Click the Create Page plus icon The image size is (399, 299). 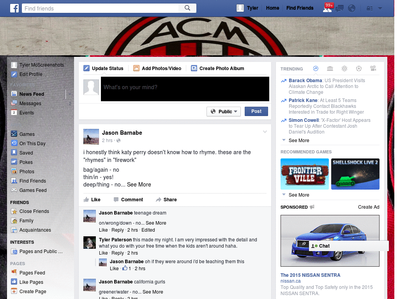pyautogui.click(x=14, y=291)
